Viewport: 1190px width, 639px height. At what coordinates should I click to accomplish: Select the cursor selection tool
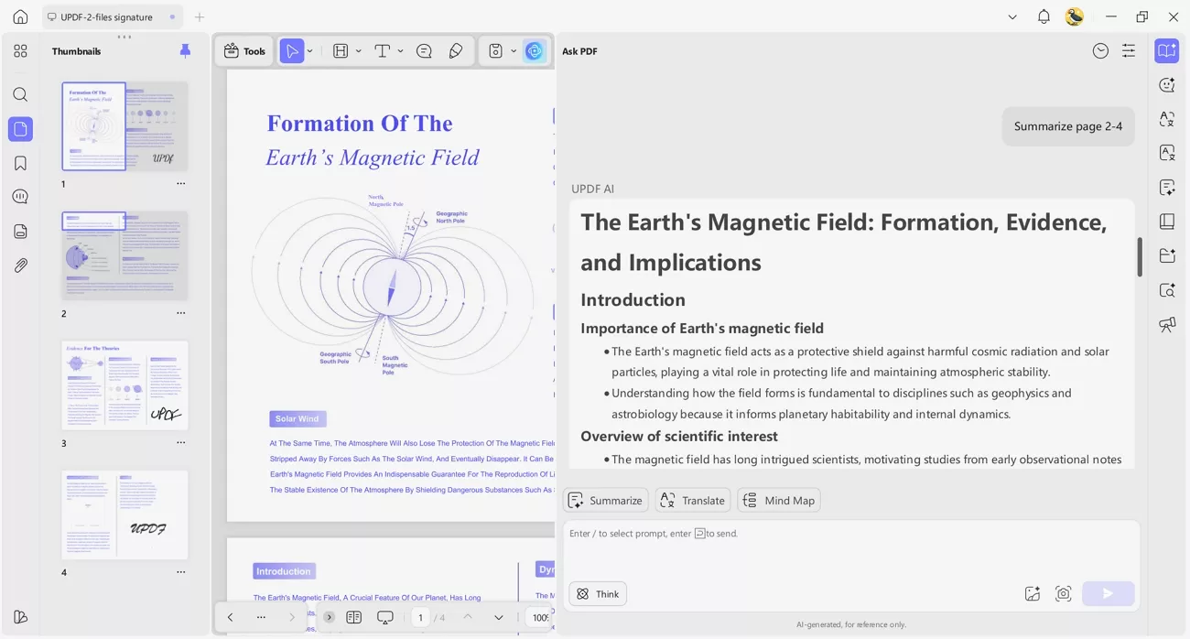pos(291,51)
